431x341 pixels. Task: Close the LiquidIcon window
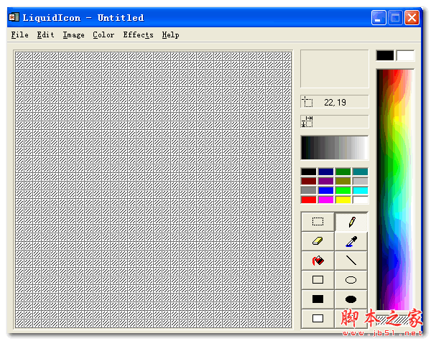(x=412, y=18)
